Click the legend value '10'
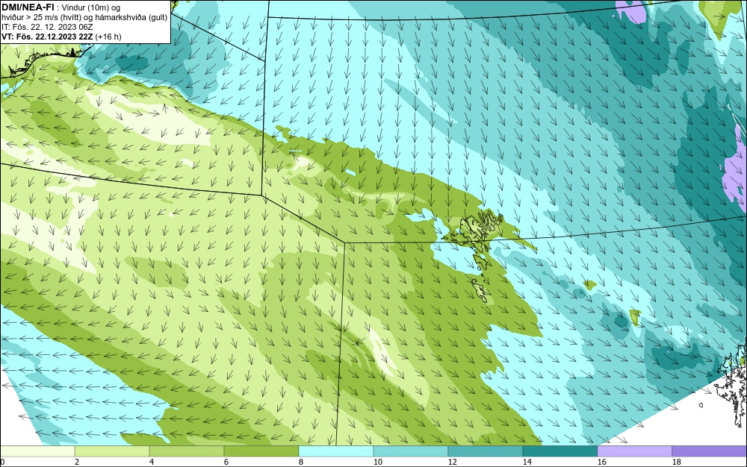The height and width of the screenshot is (467, 747). pos(378,462)
